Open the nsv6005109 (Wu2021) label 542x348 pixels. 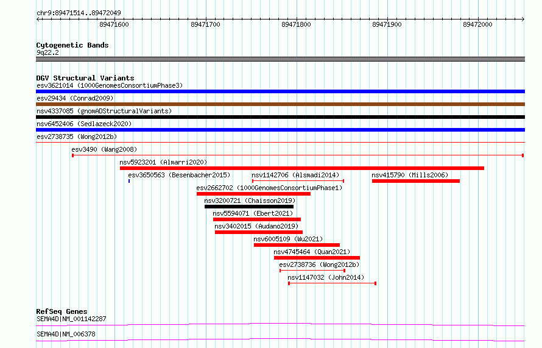(x=288, y=239)
